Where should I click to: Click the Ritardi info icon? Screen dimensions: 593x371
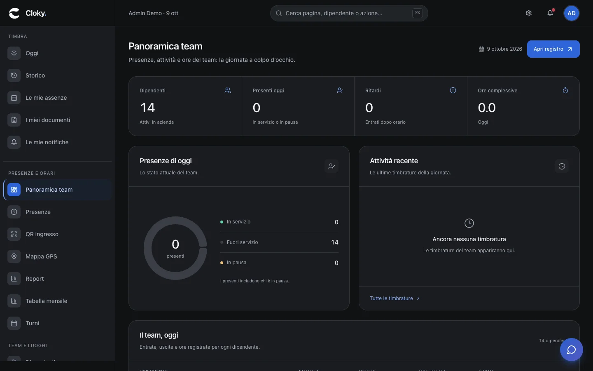coord(453,90)
